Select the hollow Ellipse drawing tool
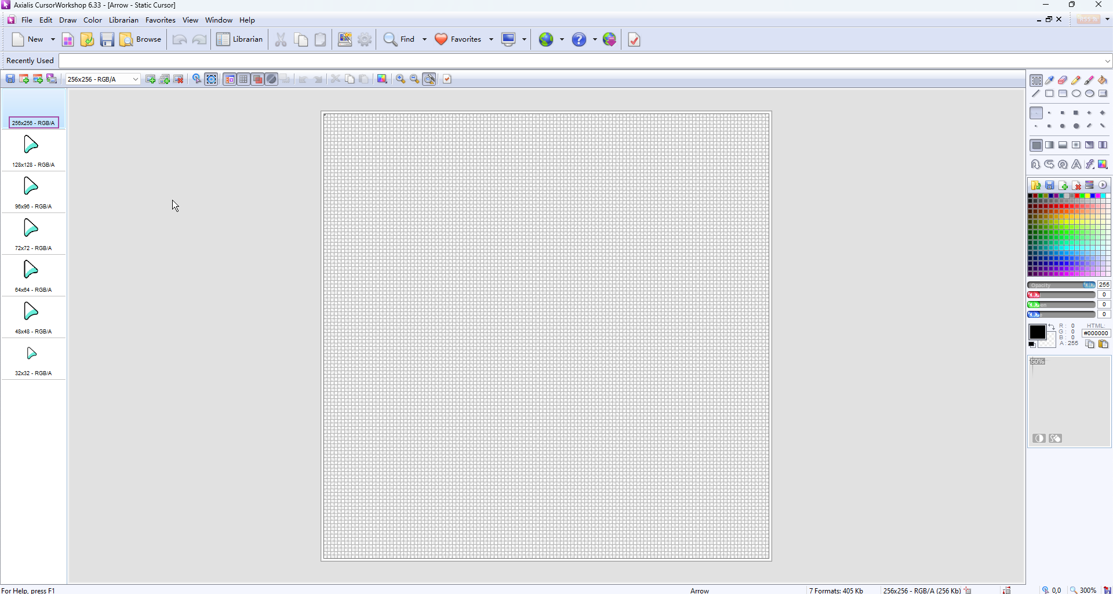Image resolution: width=1113 pixels, height=594 pixels. tap(1076, 94)
